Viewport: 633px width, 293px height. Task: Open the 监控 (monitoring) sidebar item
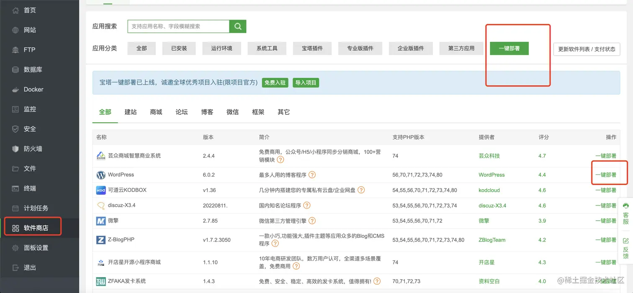pyautogui.click(x=29, y=109)
